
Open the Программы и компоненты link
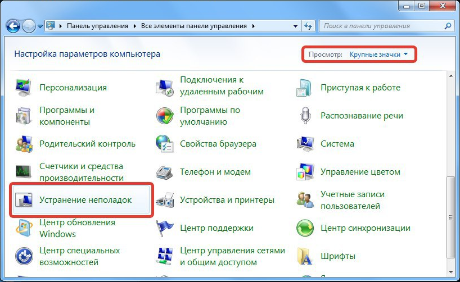pos(67,116)
